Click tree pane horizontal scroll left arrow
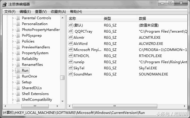Image resolution: width=190 pixels, height=118 pixels. [x=5, y=106]
